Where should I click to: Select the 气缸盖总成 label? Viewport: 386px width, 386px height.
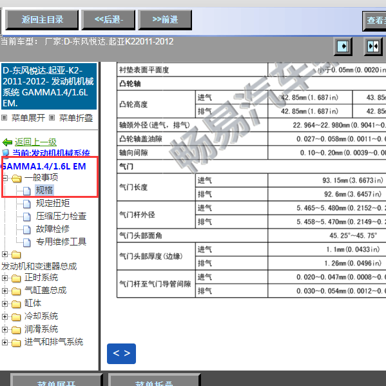45,291
